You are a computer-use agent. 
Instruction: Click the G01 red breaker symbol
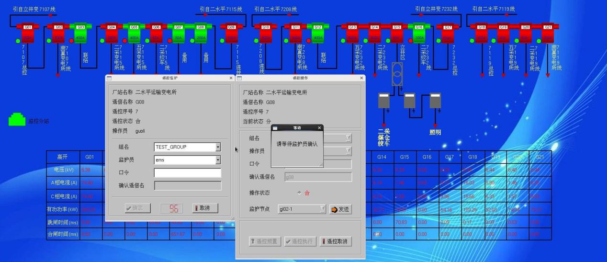(x=28, y=34)
